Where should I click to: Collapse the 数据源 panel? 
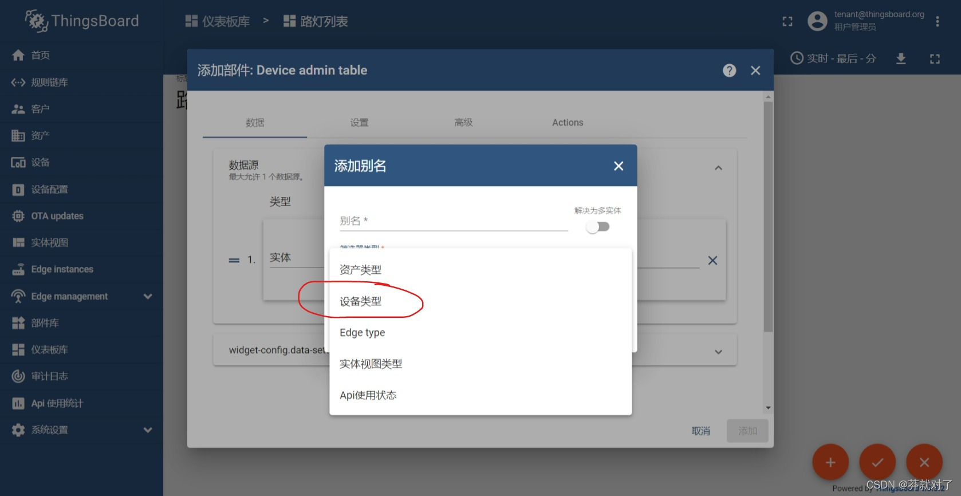click(718, 168)
